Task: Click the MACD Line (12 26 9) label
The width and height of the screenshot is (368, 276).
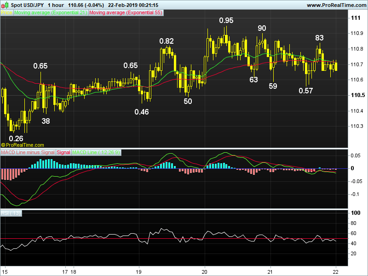Action: [x=97, y=152]
